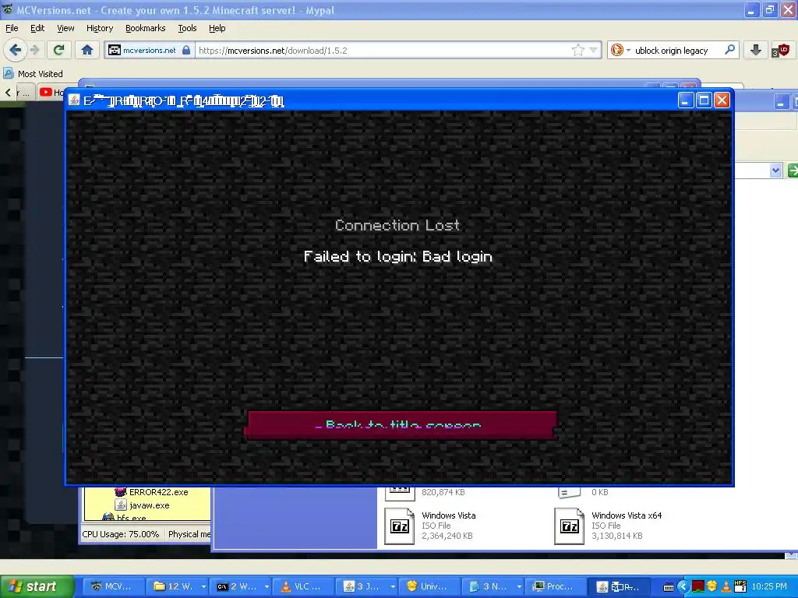Expand the URL history dropdown arrow
The width and height of the screenshot is (798, 598).
[x=593, y=50]
